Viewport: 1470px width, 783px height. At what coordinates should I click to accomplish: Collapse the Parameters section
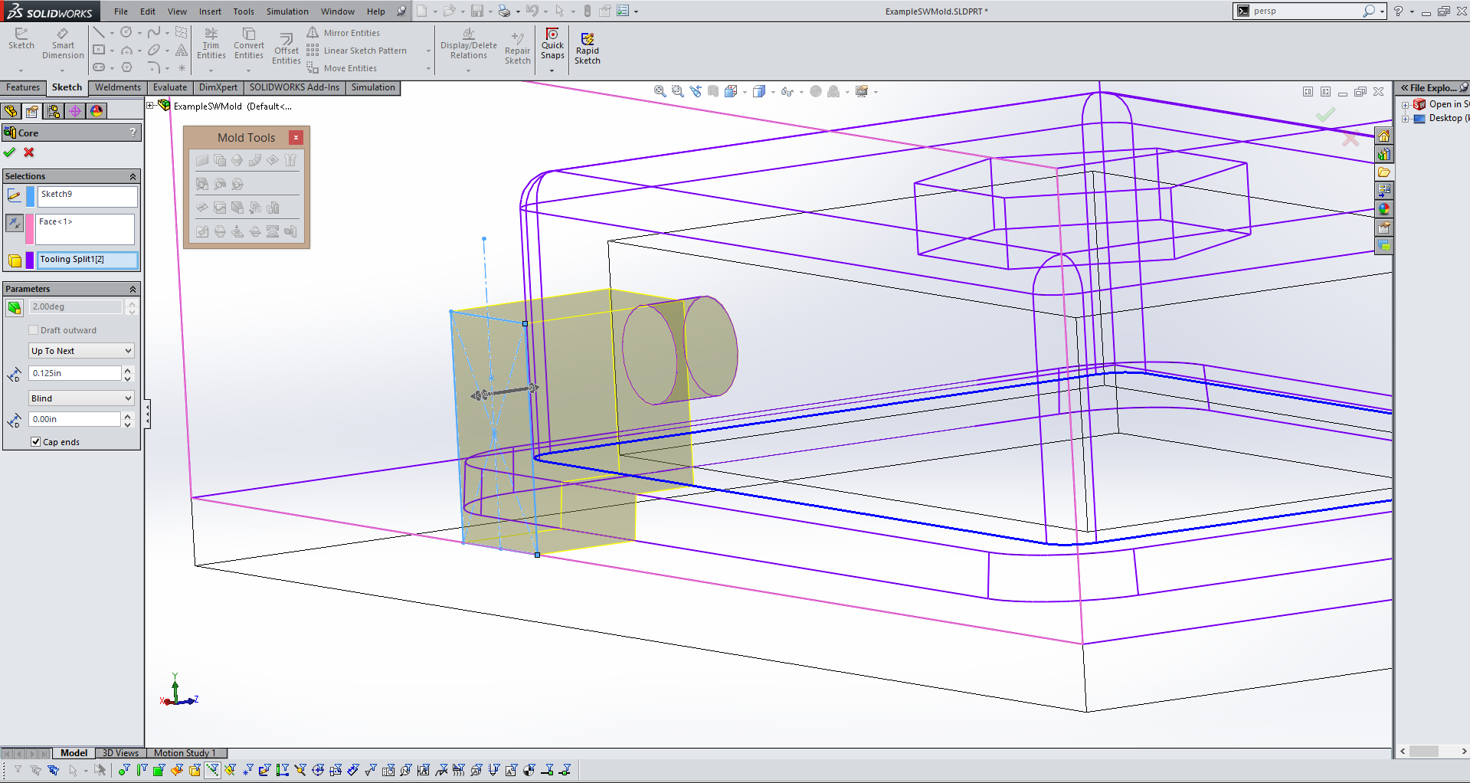tap(133, 289)
